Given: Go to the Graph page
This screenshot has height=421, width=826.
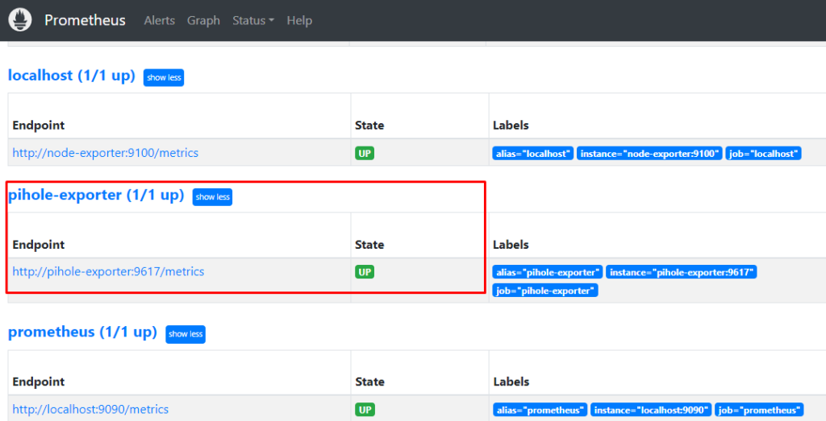Looking at the screenshot, I should click(203, 20).
